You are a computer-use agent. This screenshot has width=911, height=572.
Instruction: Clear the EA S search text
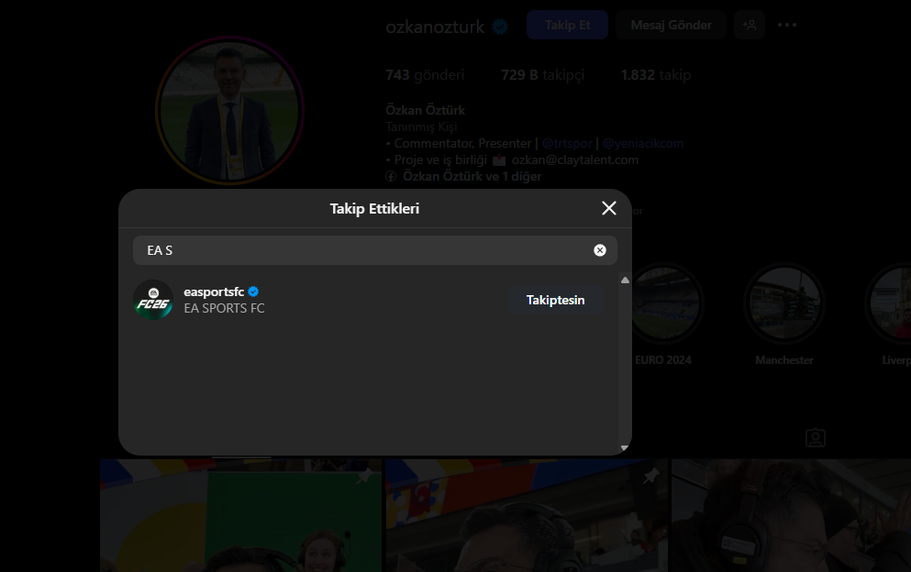[x=600, y=250]
